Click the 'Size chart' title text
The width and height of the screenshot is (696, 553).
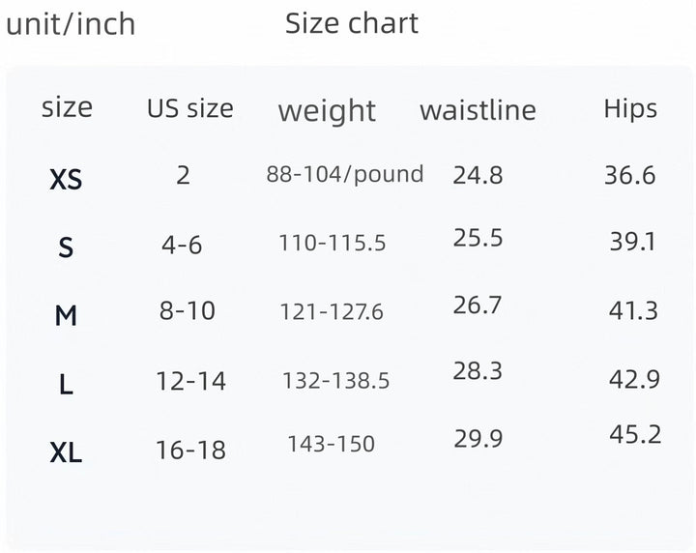click(x=352, y=23)
